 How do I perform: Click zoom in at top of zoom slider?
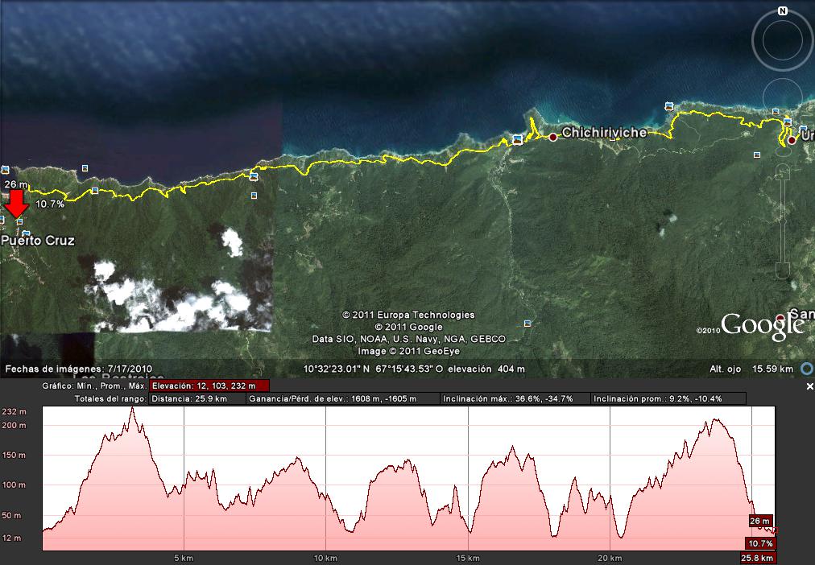[784, 170]
